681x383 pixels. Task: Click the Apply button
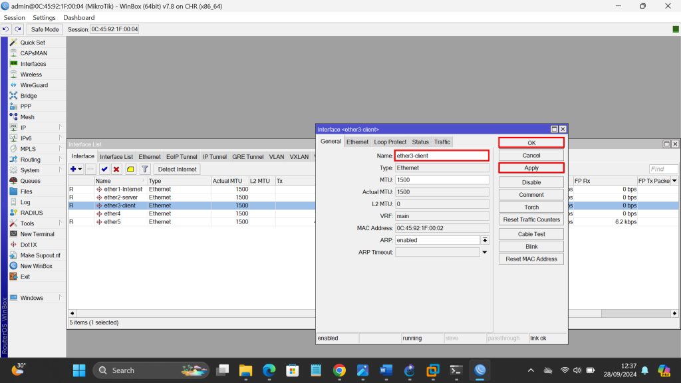pos(531,168)
